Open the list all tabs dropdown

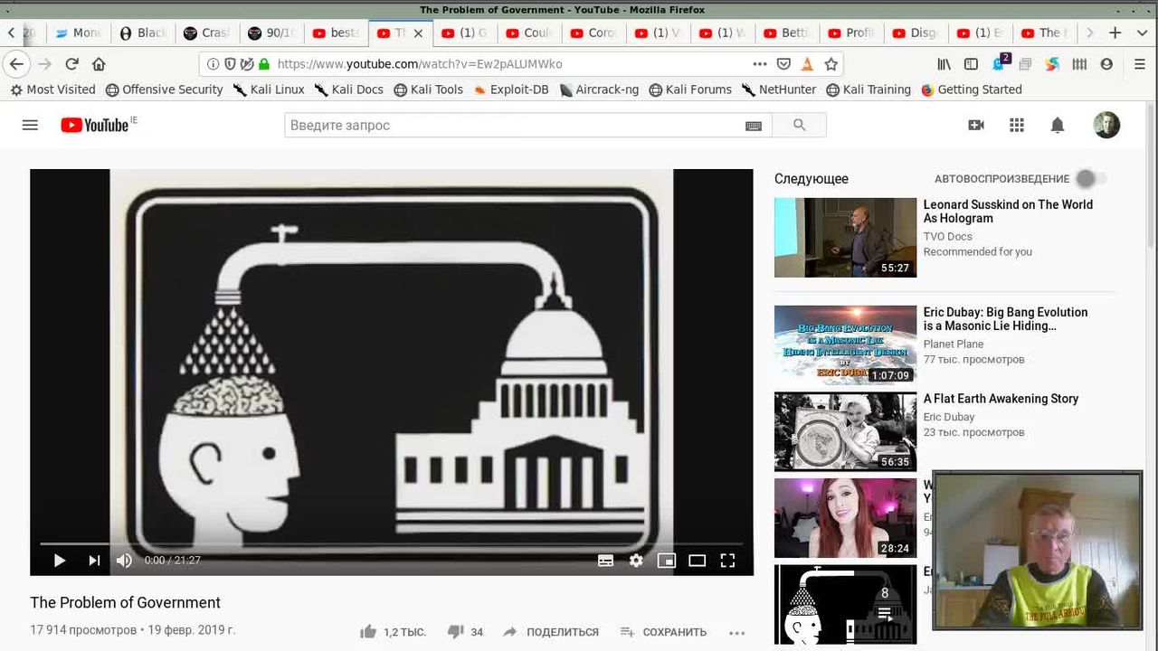pos(1142,33)
